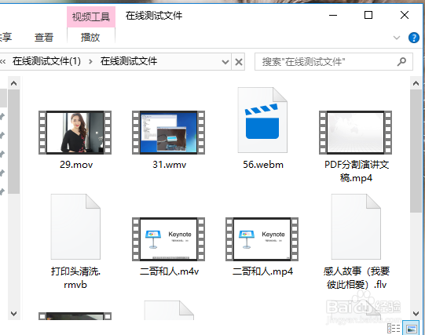Select the 29.mov video thumbnail
This screenshot has height=335, width=425.
click(x=75, y=133)
